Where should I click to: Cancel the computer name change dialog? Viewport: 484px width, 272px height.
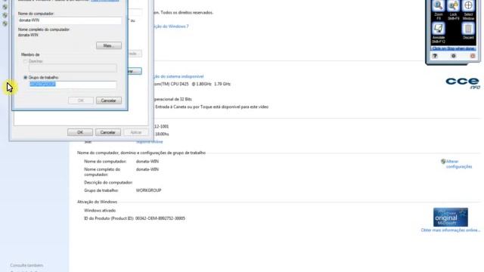coord(109,100)
